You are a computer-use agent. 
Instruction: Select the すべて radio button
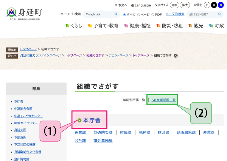(x=124, y=15)
